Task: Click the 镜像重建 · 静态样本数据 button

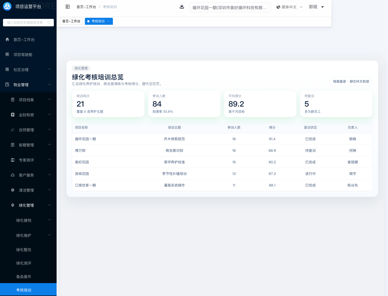Action: tap(351, 82)
